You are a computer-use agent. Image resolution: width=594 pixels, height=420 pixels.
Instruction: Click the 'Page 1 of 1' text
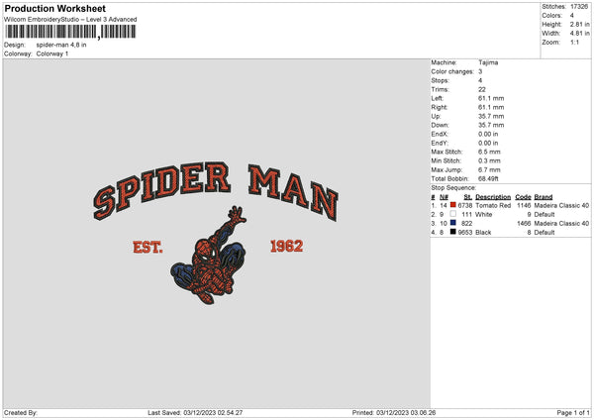click(573, 412)
